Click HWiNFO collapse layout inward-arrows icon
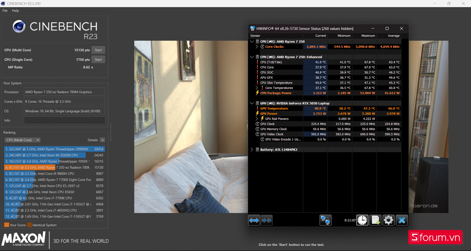This screenshot has height=251, width=471. tap(267, 220)
